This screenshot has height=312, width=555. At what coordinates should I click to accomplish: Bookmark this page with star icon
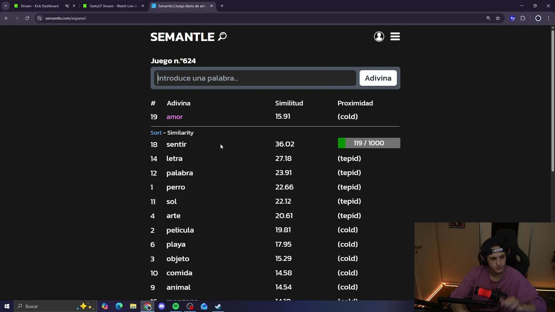pos(498,18)
